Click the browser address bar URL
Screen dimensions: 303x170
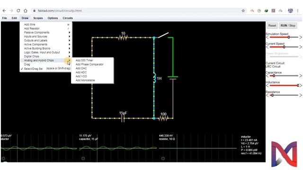tap(60, 10)
